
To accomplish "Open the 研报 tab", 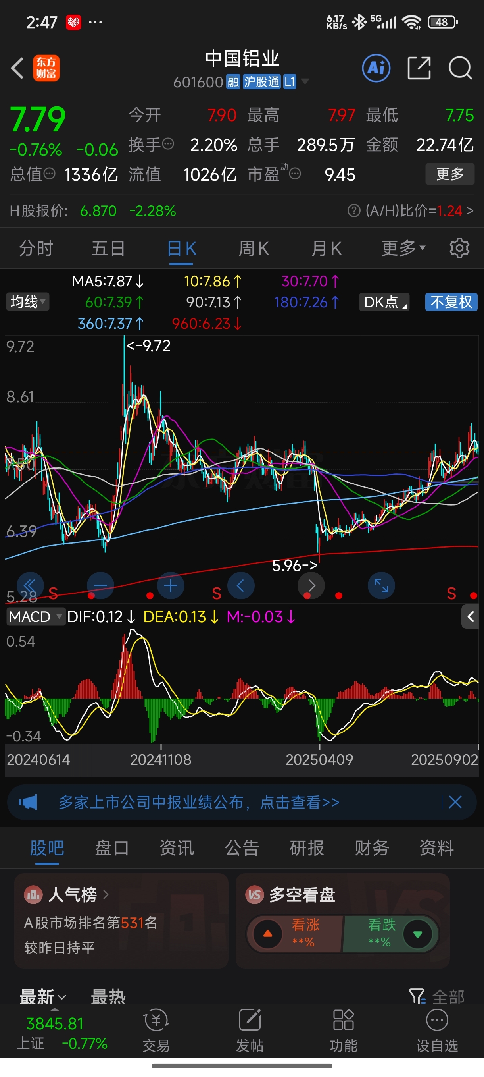I will click(x=307, y=848).
